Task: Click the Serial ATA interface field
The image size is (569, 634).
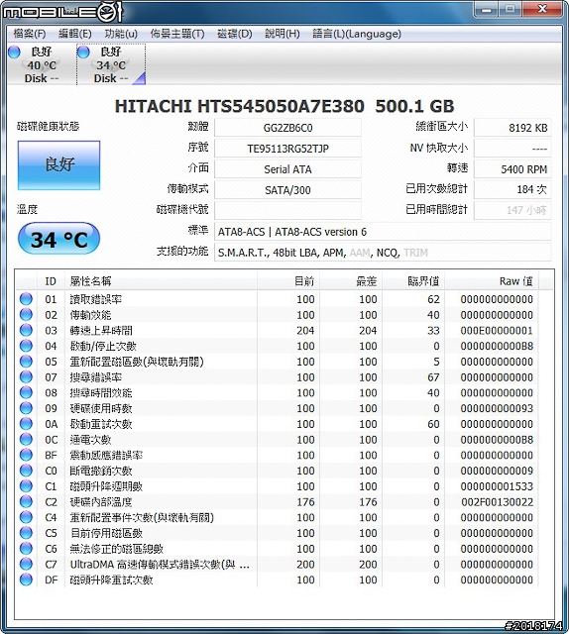Action: pos(287,169)
